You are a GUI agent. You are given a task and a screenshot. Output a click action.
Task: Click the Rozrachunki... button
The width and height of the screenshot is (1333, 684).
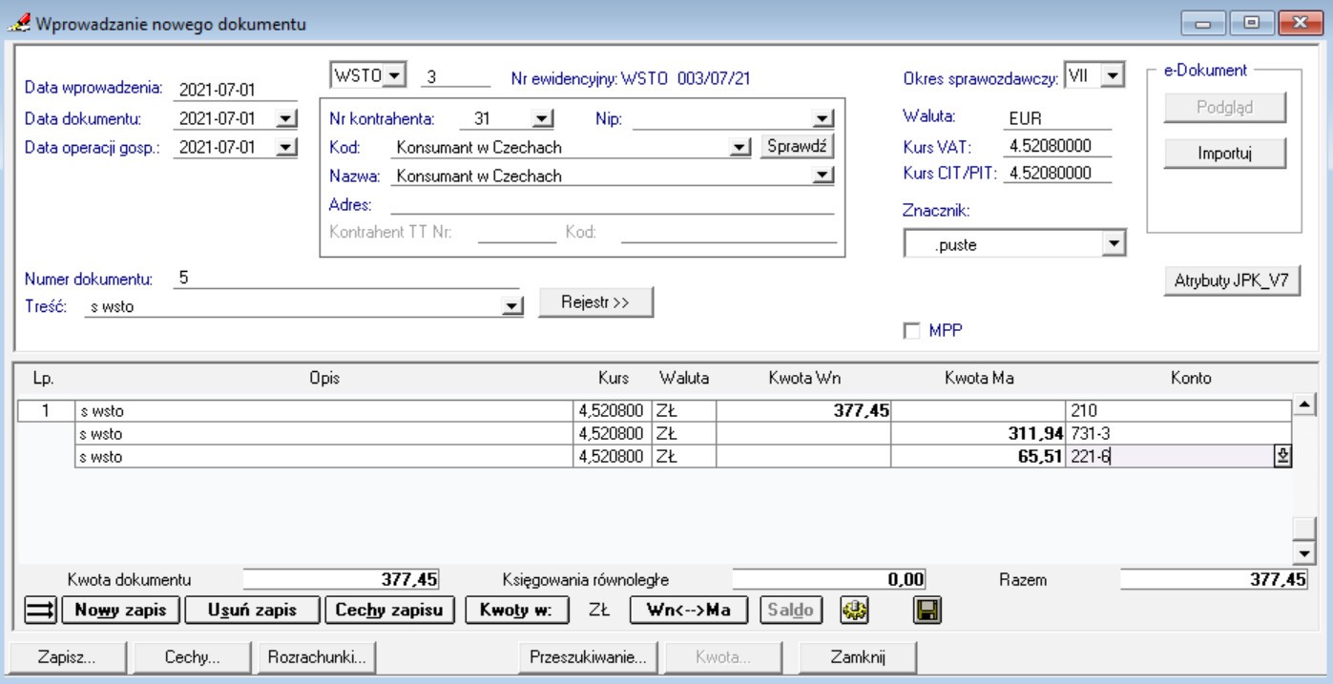[x=317, y=657]
